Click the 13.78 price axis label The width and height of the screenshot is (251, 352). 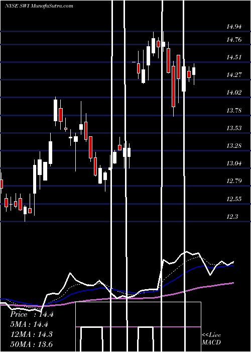pos(234,110)
